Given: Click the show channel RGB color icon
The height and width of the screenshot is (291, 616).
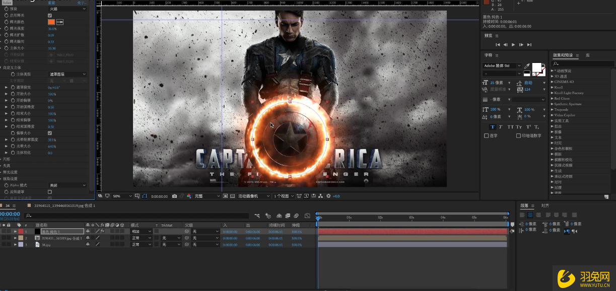Looking at the screenshot, I should pyautogui.click(x=189, y=196).
